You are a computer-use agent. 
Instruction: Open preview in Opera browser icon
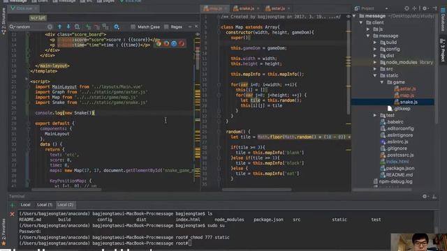[x=182, y=43]
